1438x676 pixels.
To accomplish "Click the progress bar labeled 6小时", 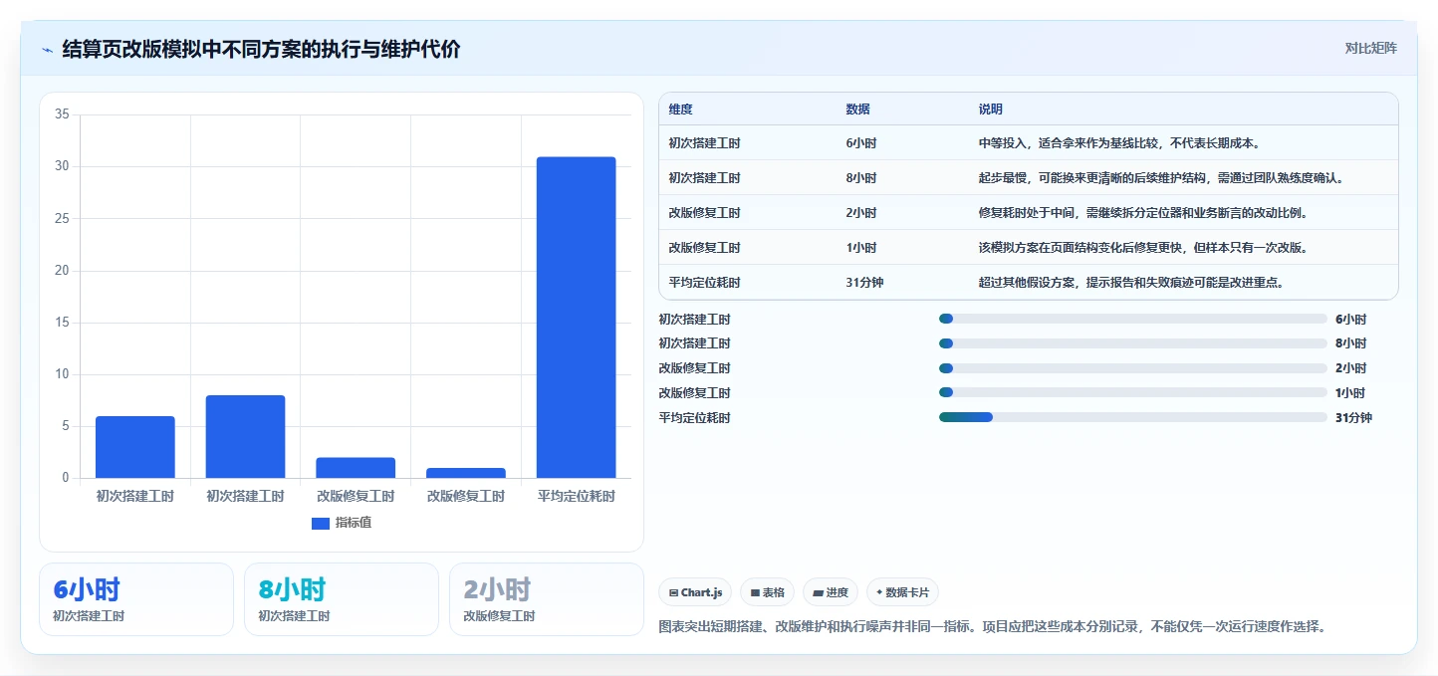I will (x=1133, y=319).
